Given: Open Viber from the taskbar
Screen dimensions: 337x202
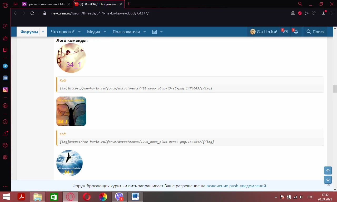Looking at the screenshot, I should click(x=119, y=197).
